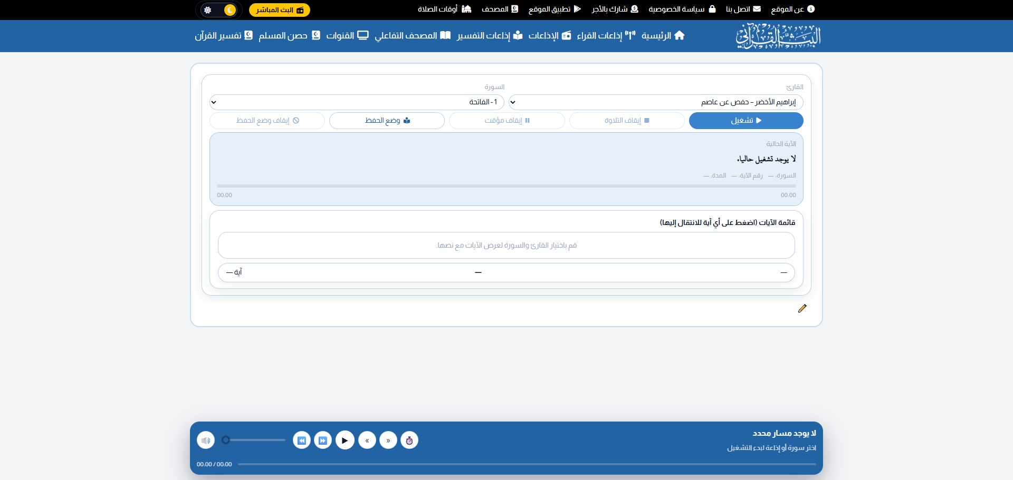Adjust the volume slider in player
The height and width of the screenshot is (480, 1013).
pos(255,440)
